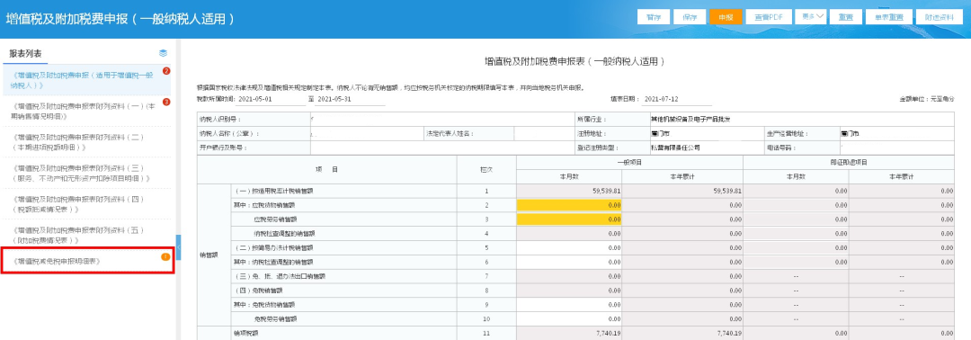Click the 即征即退项目 column header
Viewport: 971px width, 340px height.
pos(849,162)
